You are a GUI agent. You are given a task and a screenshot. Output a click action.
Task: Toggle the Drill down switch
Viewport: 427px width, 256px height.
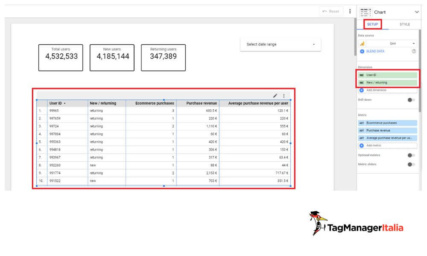click(x=411, y=100)
